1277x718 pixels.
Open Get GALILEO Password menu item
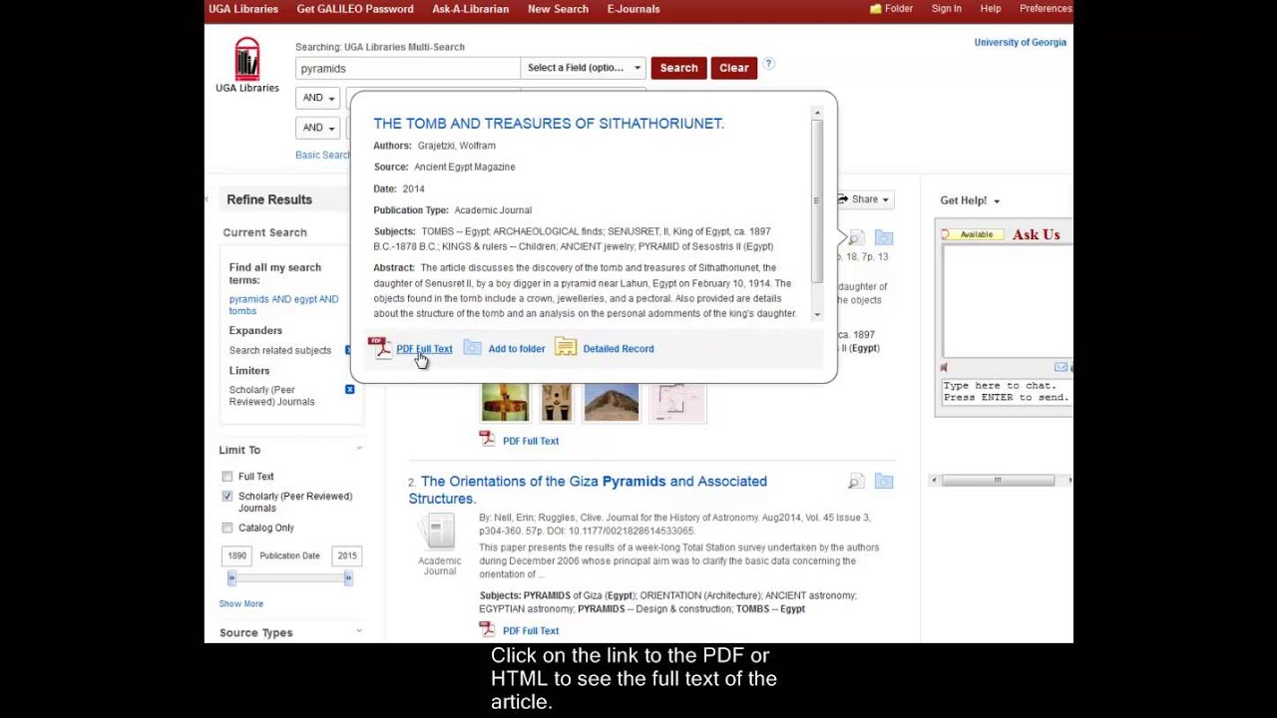(x=355, y=9)
